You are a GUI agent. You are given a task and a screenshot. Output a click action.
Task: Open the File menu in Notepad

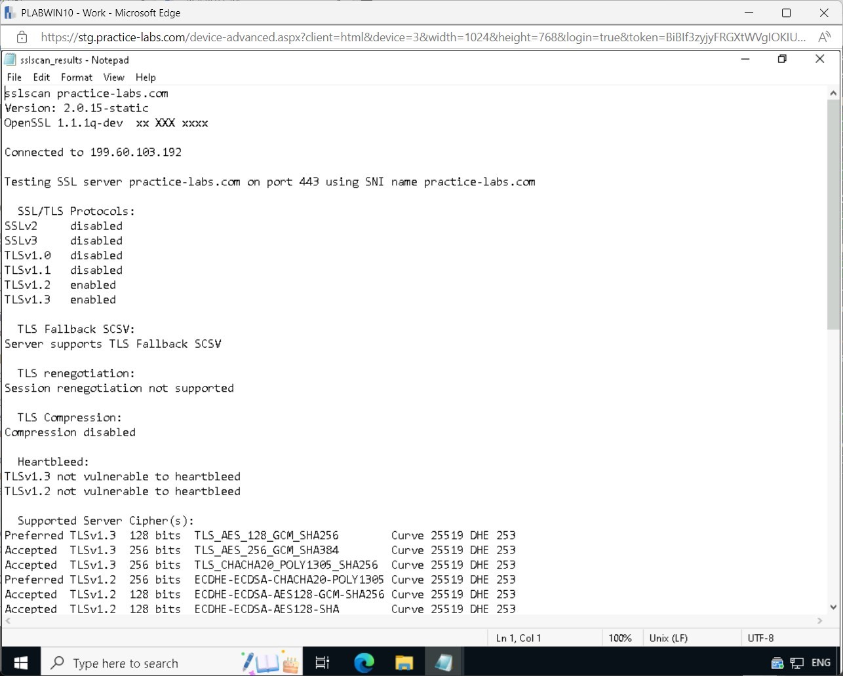click(14, 77)
